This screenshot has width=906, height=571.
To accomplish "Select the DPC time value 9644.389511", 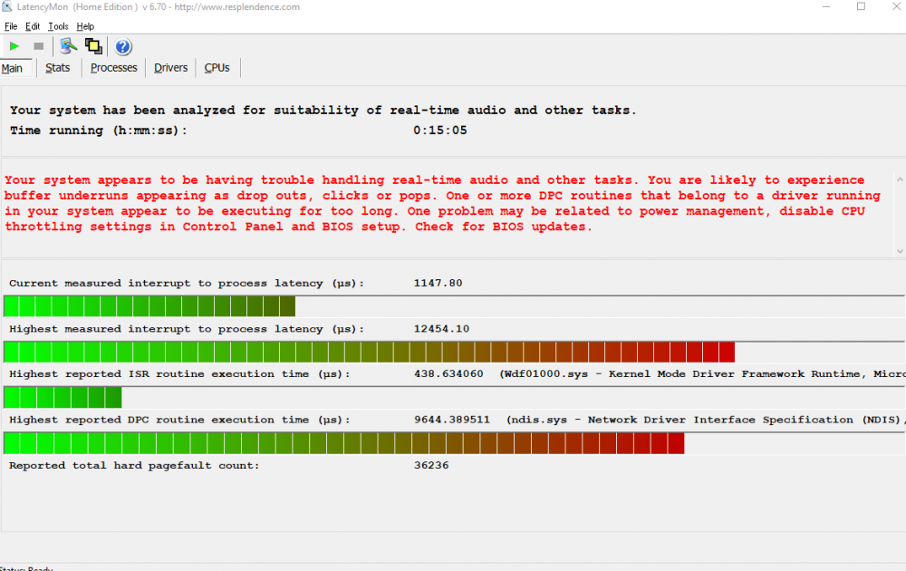I will tap(452, 420).
